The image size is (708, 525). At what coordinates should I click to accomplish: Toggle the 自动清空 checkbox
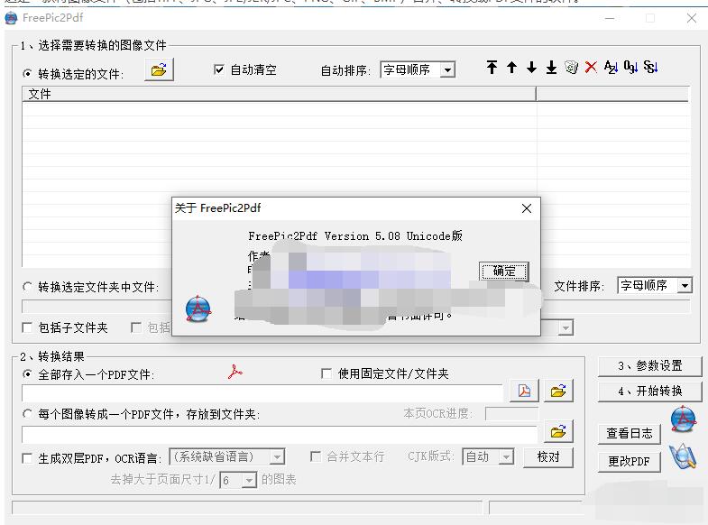[218, 69]
